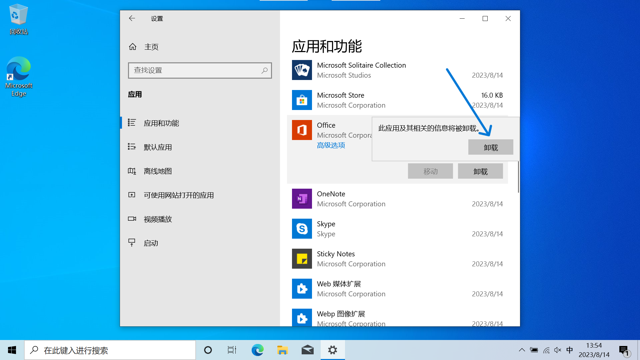Select the Sticky Notes app icon
The height and width of the screenshot is (360, 640).
[x=302, y=259]
